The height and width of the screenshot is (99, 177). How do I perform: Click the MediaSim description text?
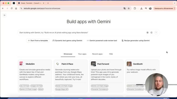(x=35, y=75)
